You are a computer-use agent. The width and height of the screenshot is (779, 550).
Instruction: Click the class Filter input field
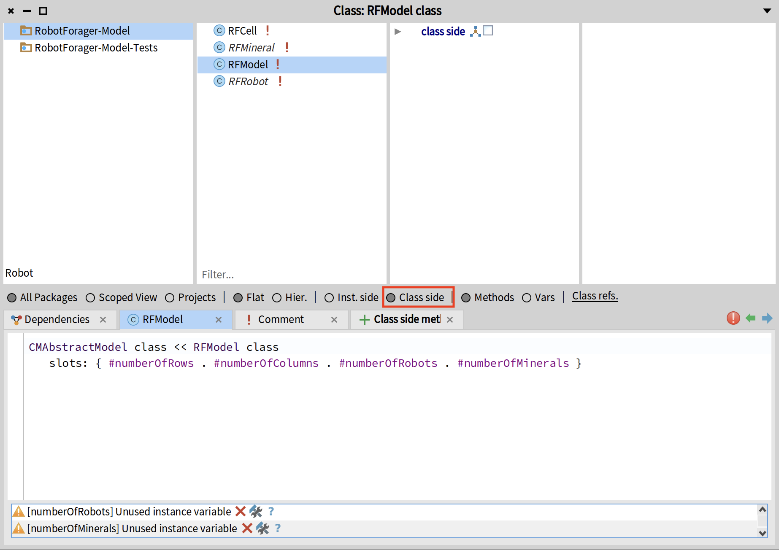tap(291, 275)
